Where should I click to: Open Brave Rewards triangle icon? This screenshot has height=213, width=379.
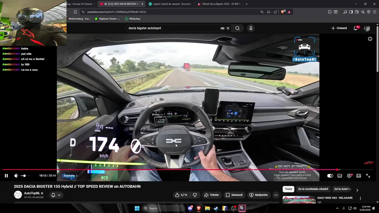[289, 12]
